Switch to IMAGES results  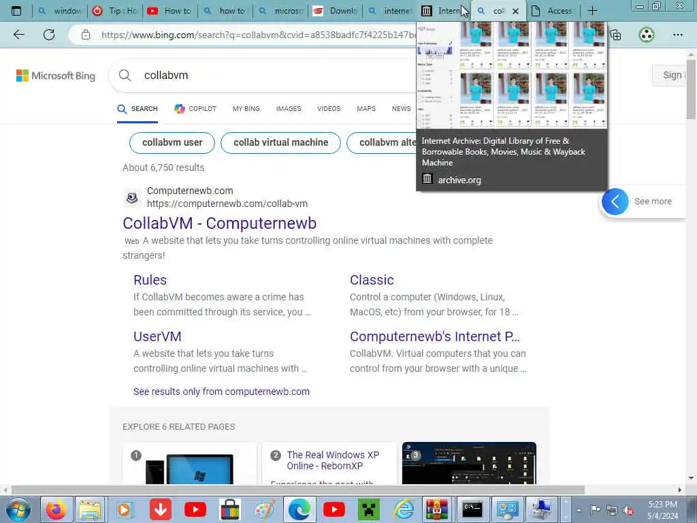tap(289, 109)
